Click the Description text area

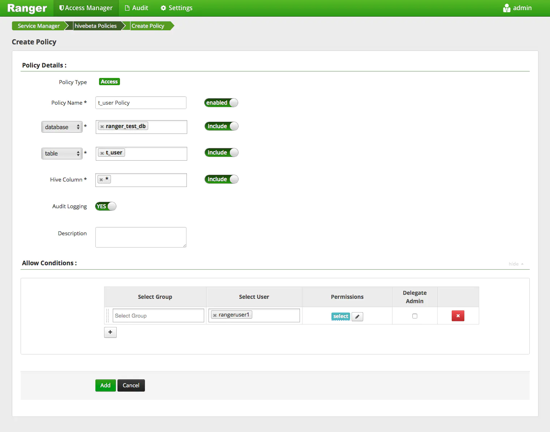[x=141, y=237]
